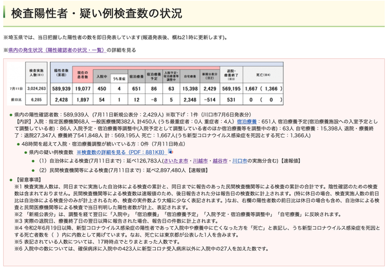Open the PDF file icon beside 検査数の詳細
The height and width of the screenshot is (269, 388).
click(170, 151)
